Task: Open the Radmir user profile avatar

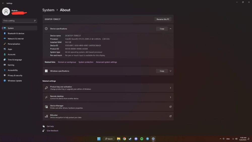Action: pyautogui.click(x=6, y=11)
